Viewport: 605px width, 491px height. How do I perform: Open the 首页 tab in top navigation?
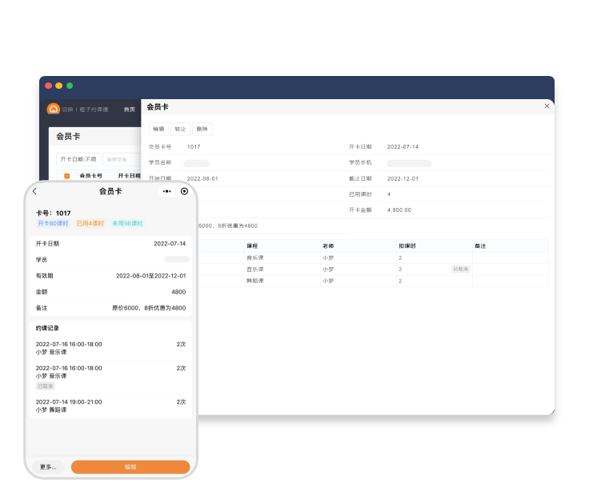129,110
